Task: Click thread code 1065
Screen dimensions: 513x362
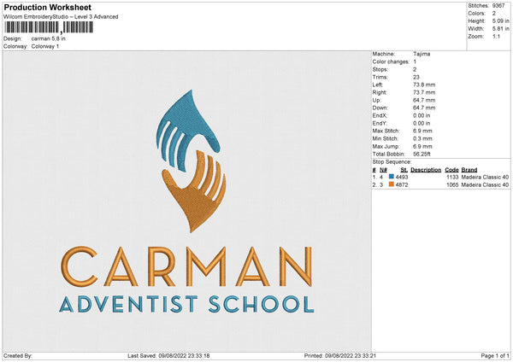Action: click(452, 185)
